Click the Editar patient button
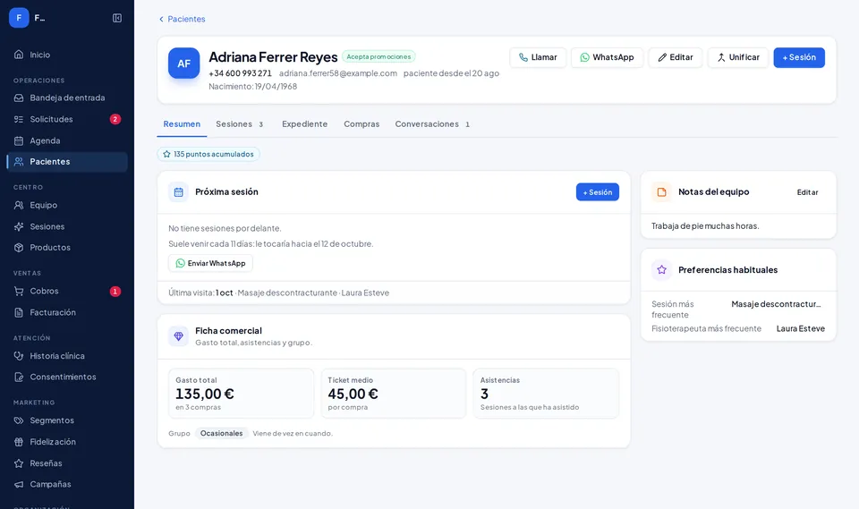Viewport: 859px width, 509px height. point(675,57)
